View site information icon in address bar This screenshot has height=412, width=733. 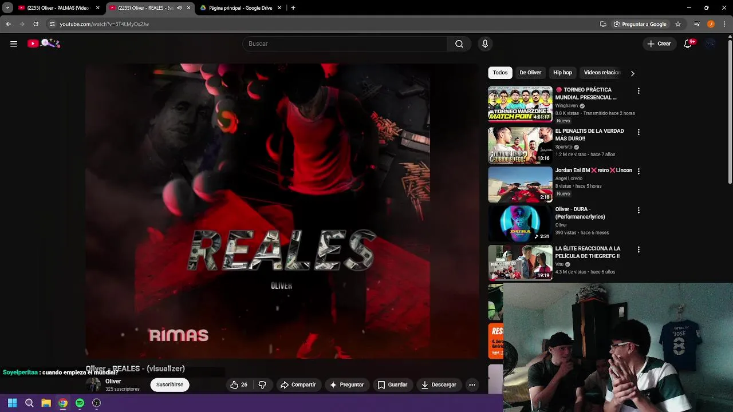tap(52, 24)
